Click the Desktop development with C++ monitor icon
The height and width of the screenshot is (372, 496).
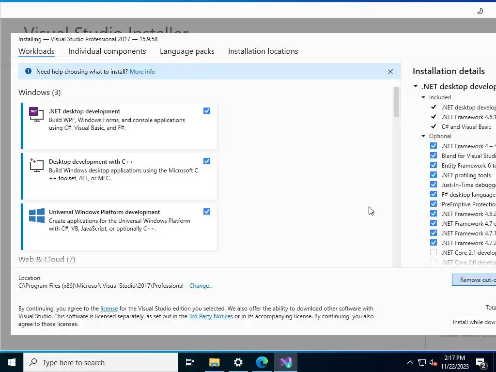pyautogui.click(x=36, y=165)
